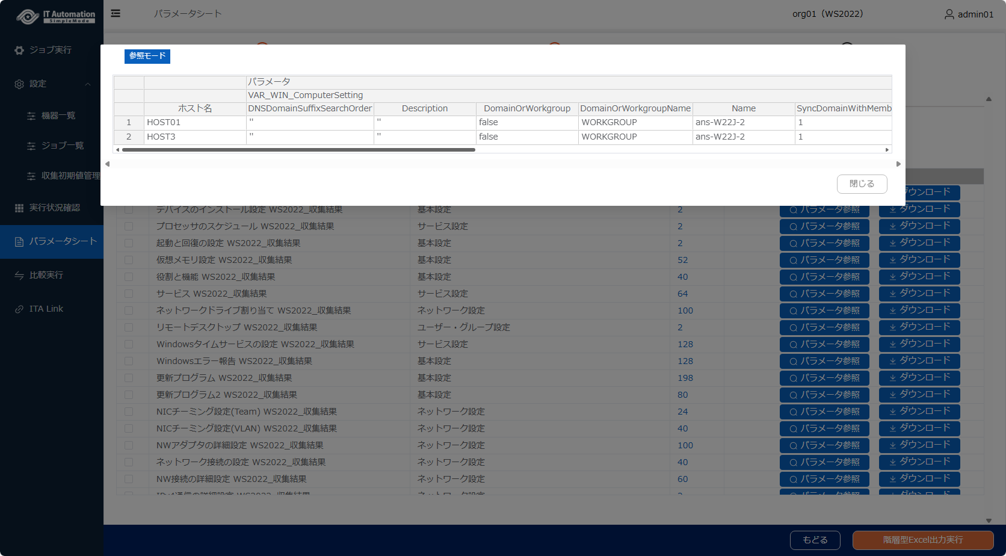The height and width of the screenshot is (556, 1006).
Task: Tick checkbox for 更新プログラム2 WS2022 row
Action: [129, 395]
